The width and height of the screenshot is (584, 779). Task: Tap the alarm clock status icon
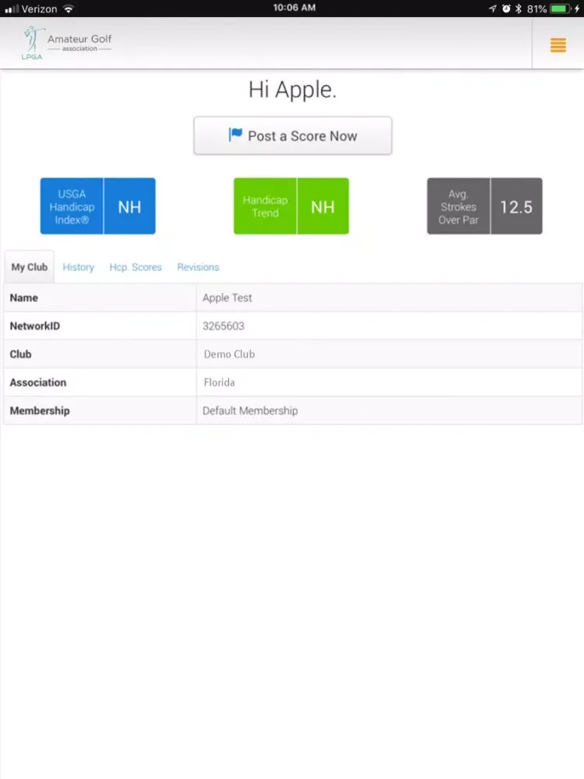(506, 9)
